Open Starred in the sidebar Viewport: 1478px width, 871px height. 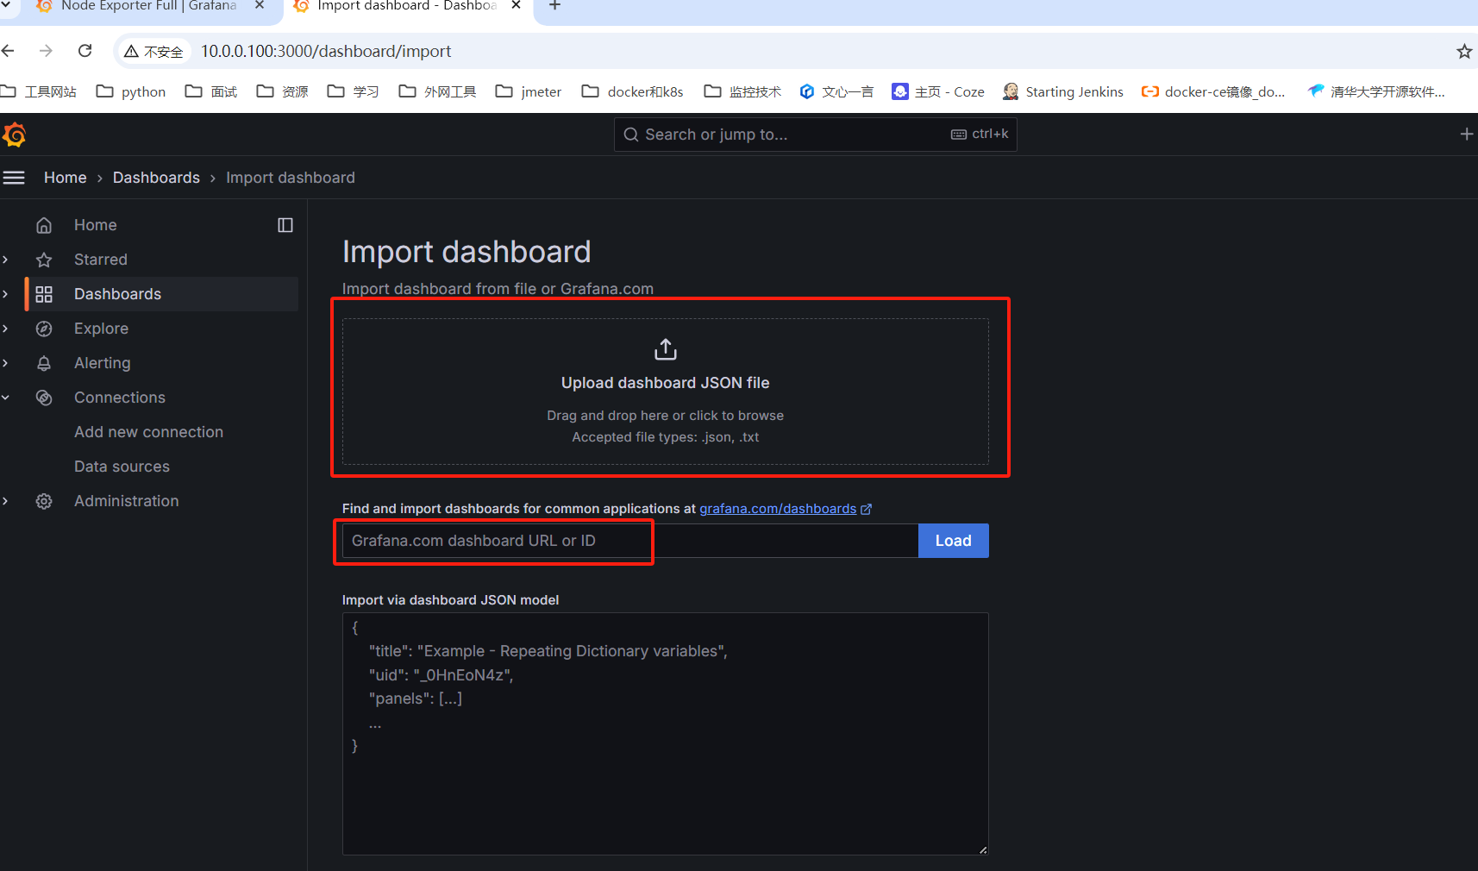(101, 260)
